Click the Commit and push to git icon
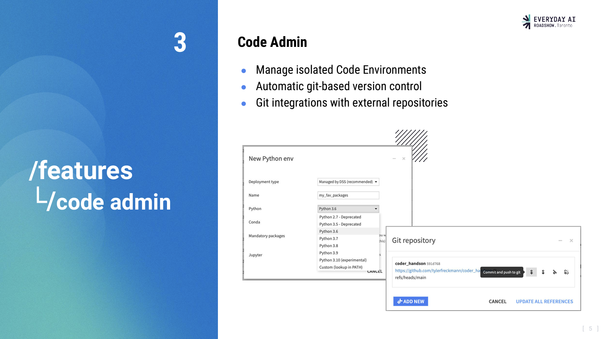606x339 pixels. pos(531,272)
